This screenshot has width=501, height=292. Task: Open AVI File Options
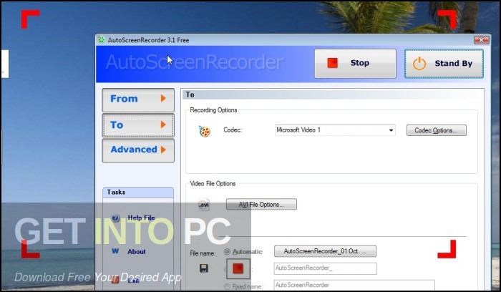click(261, 204)
